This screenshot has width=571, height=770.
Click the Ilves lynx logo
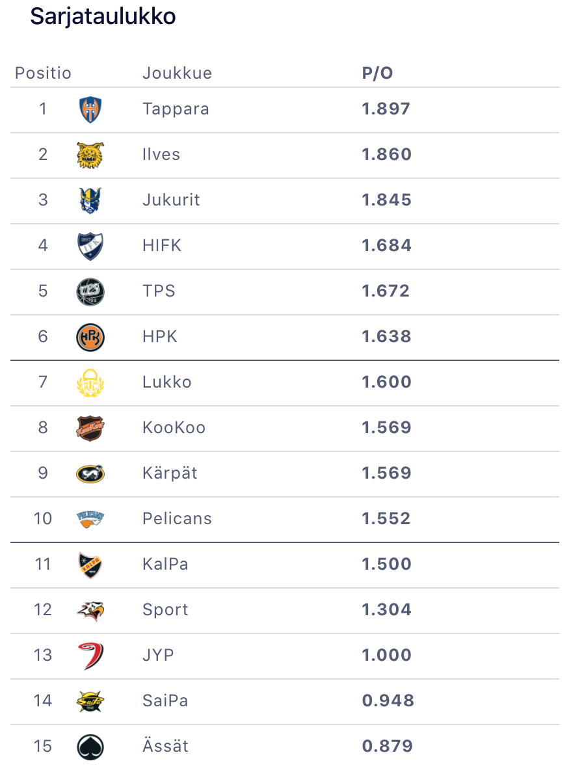90,155
